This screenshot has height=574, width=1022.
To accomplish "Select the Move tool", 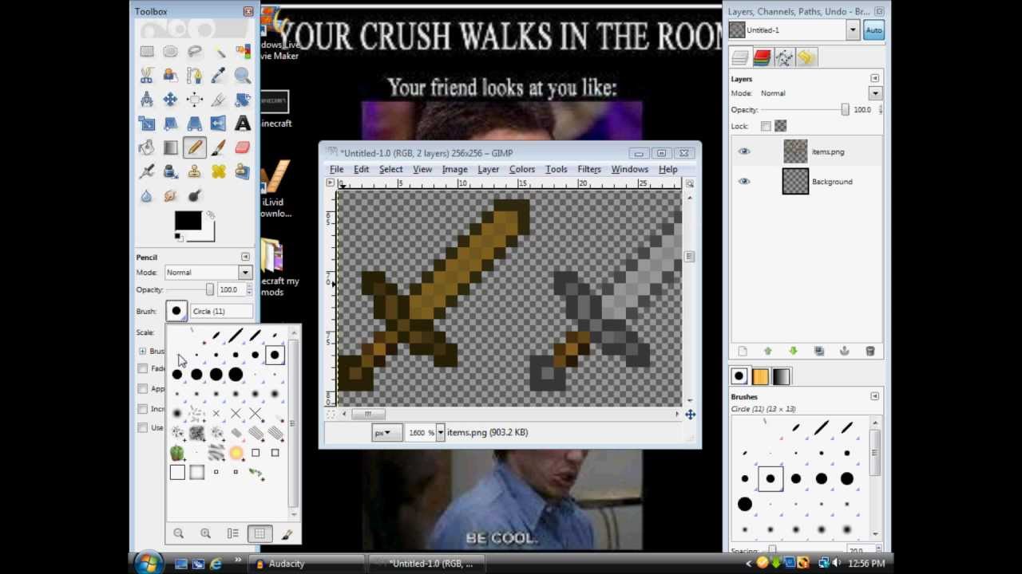I will tap(171, 100).
